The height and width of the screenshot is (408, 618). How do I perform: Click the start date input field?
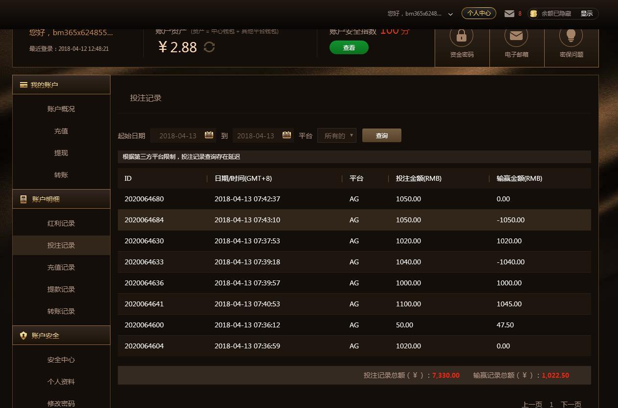tap(177, 135)
